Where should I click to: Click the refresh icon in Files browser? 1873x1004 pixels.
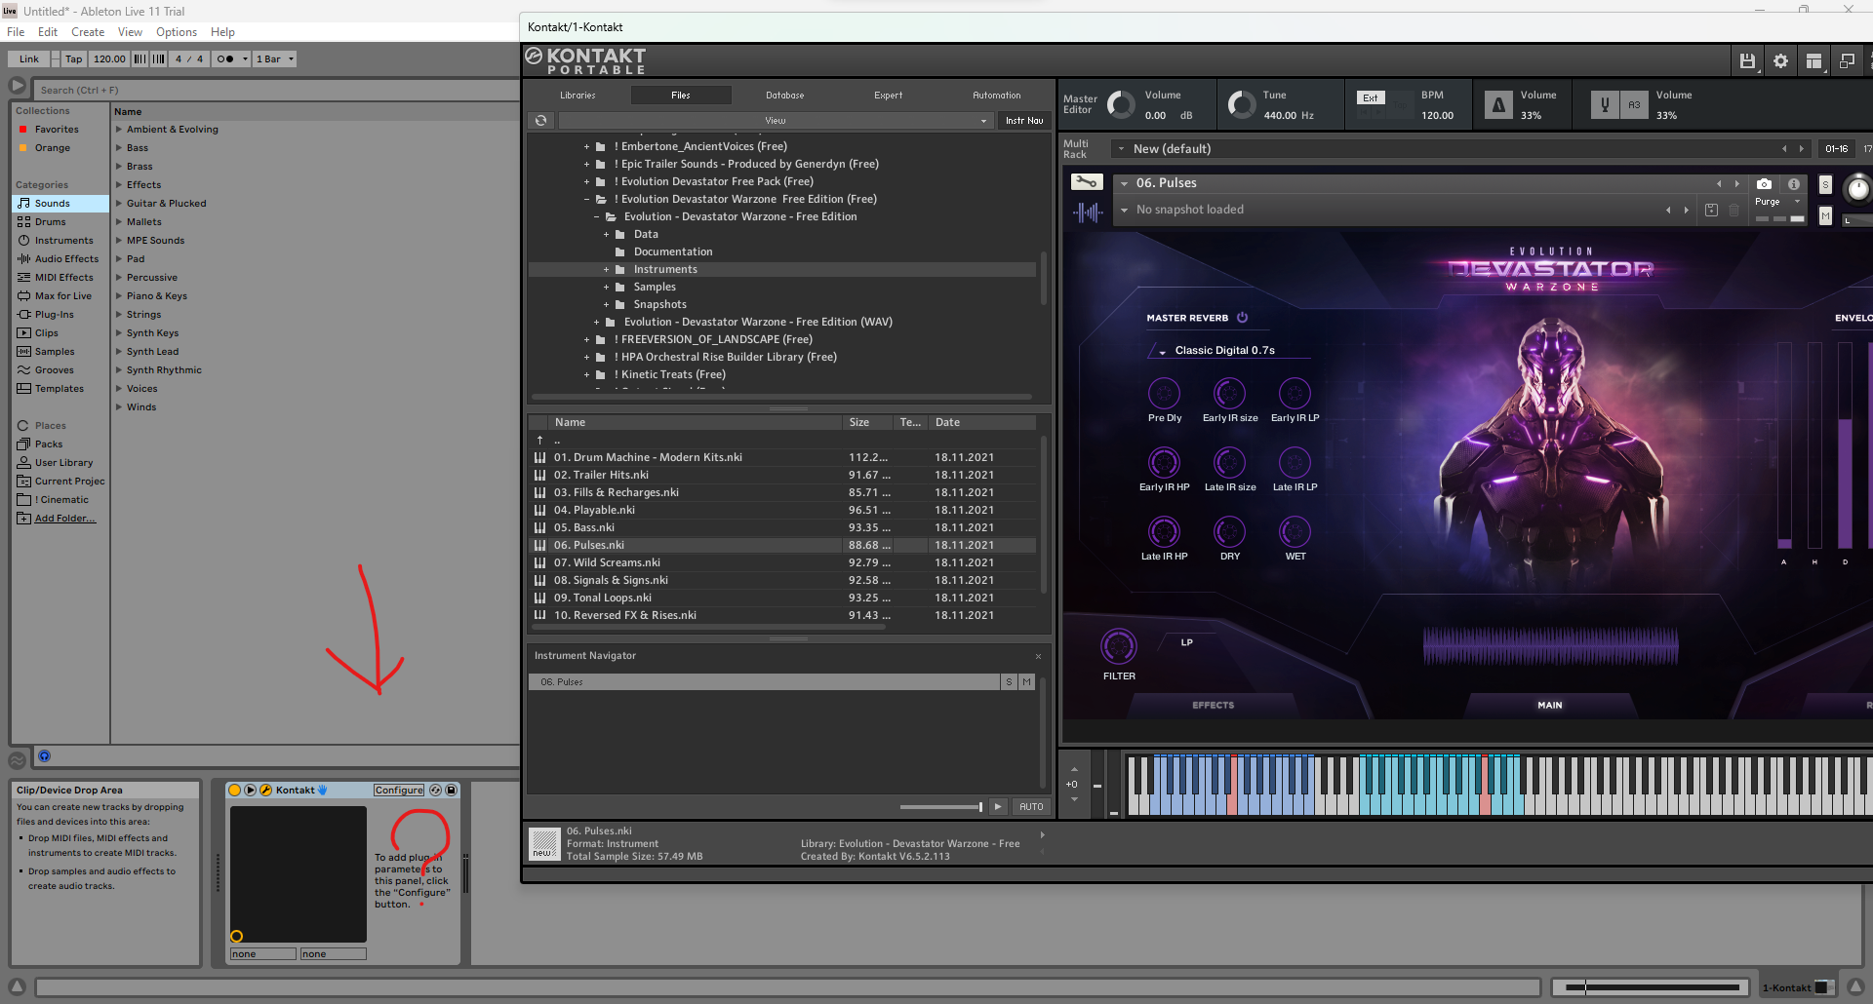point(540,121)
